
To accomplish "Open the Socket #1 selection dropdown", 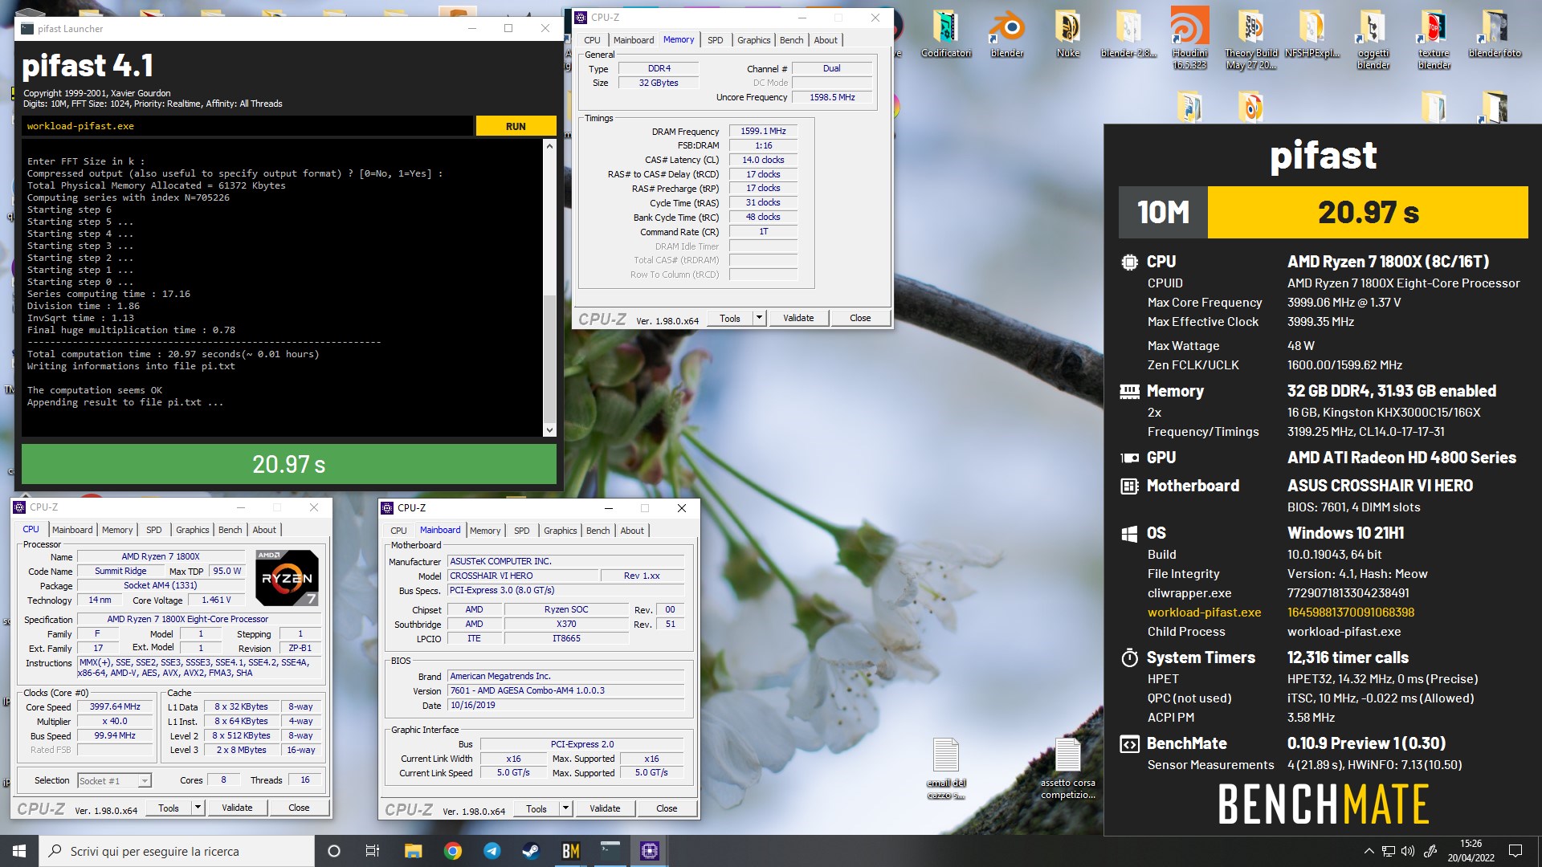I will click(x=114, y=780).
